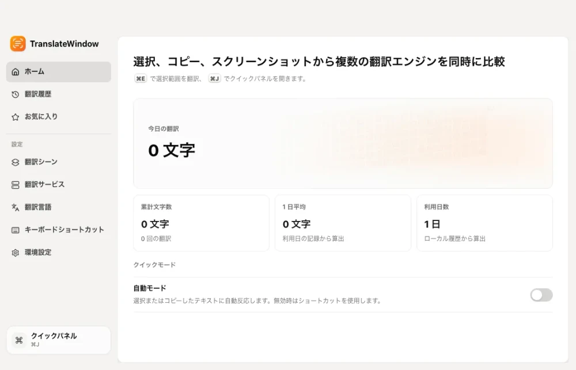Click the star icon beside お気に入り

(x=16, y=117)
